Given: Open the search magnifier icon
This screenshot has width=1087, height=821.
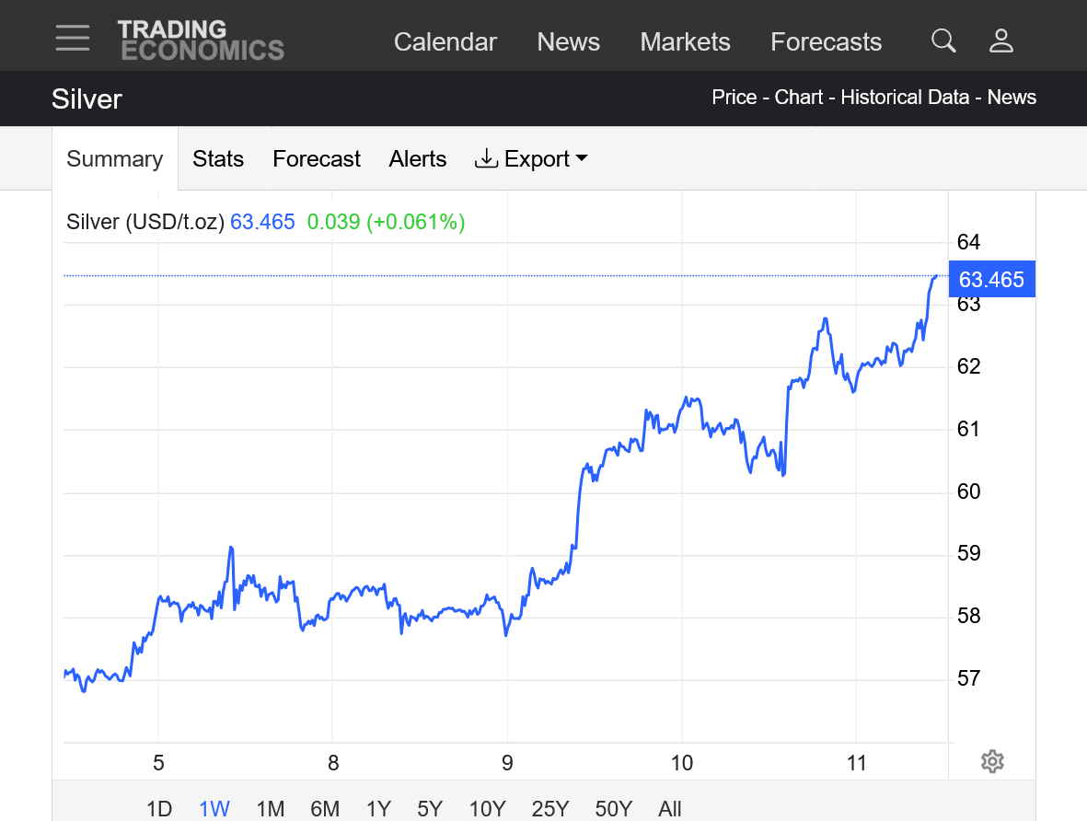Looking at the screenshot, I should [943, 40].
